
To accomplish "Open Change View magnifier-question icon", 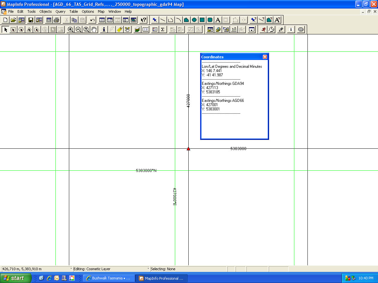I will 86,29.
